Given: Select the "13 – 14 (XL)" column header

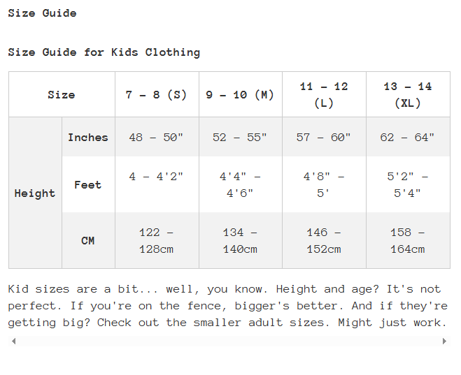Looking at the screenshot, I should 408,95.
